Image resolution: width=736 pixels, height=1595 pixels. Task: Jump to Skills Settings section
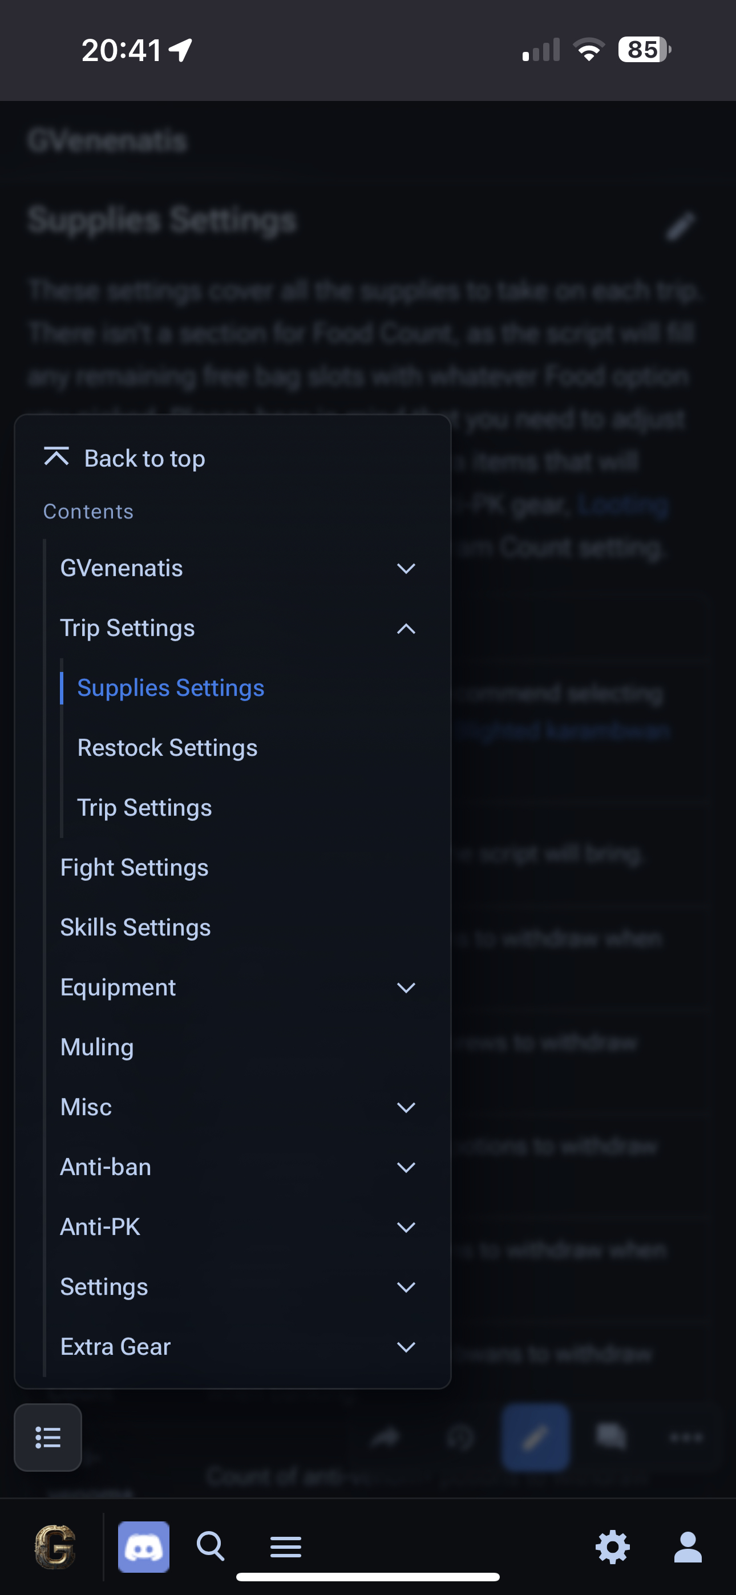tap(136, 928)
